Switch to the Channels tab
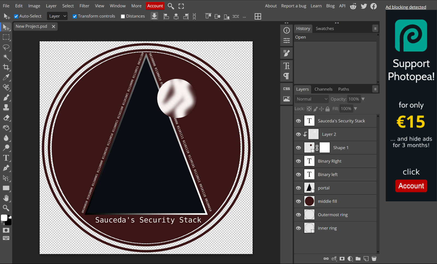437x264 pixels. [323, 89]
